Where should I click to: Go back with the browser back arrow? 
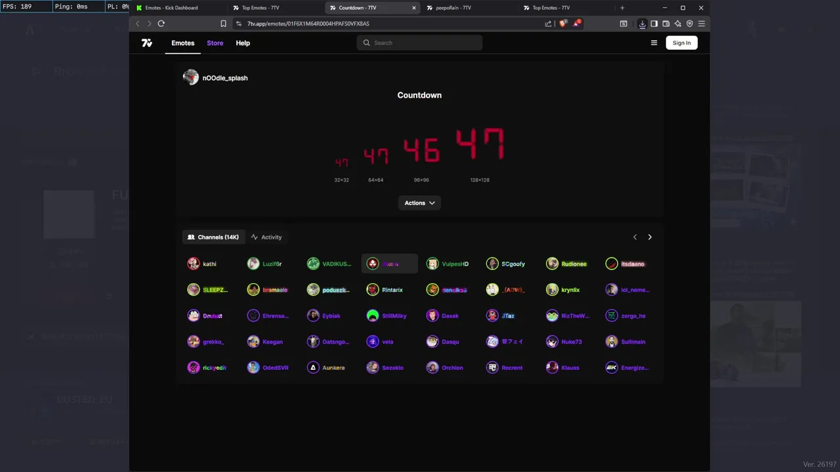tap(137, 24)
